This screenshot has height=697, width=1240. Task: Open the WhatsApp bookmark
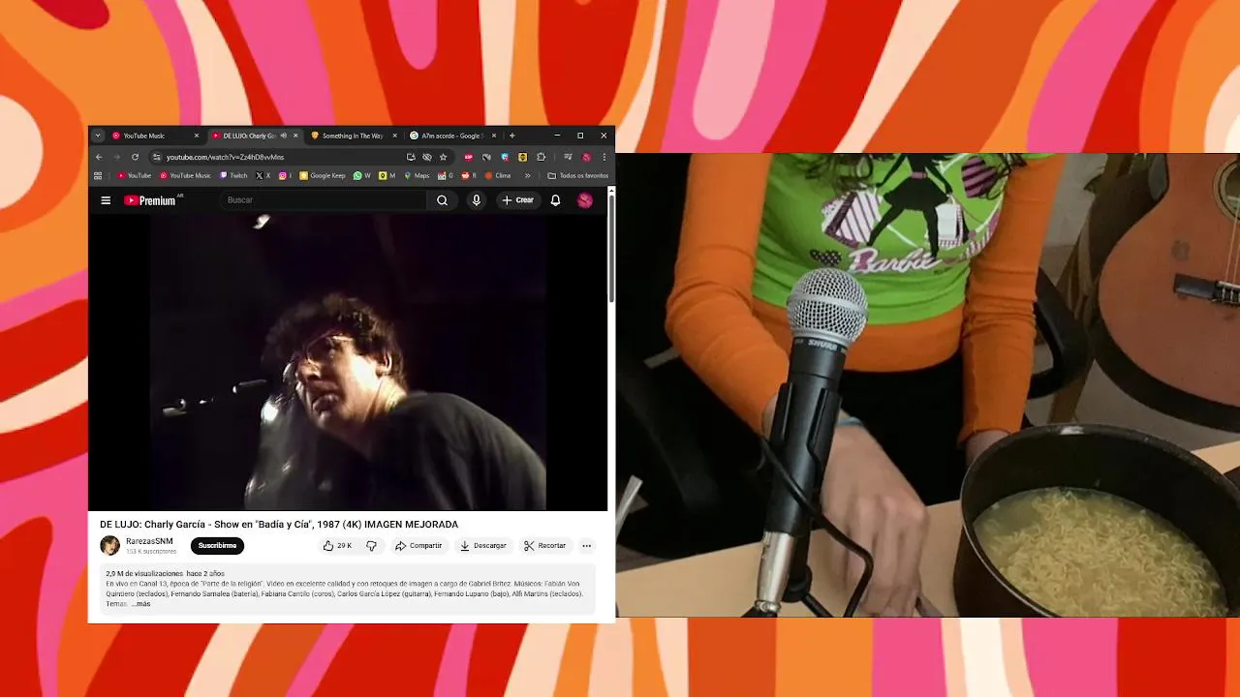pyautogui.click(x=362, y=176)
